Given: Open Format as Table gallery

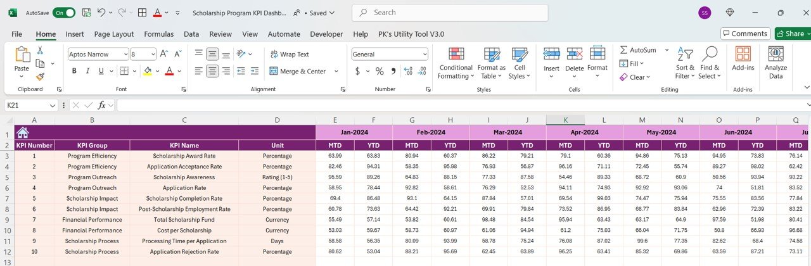Looking at the screenshot, I should click(x=491, y=63).
